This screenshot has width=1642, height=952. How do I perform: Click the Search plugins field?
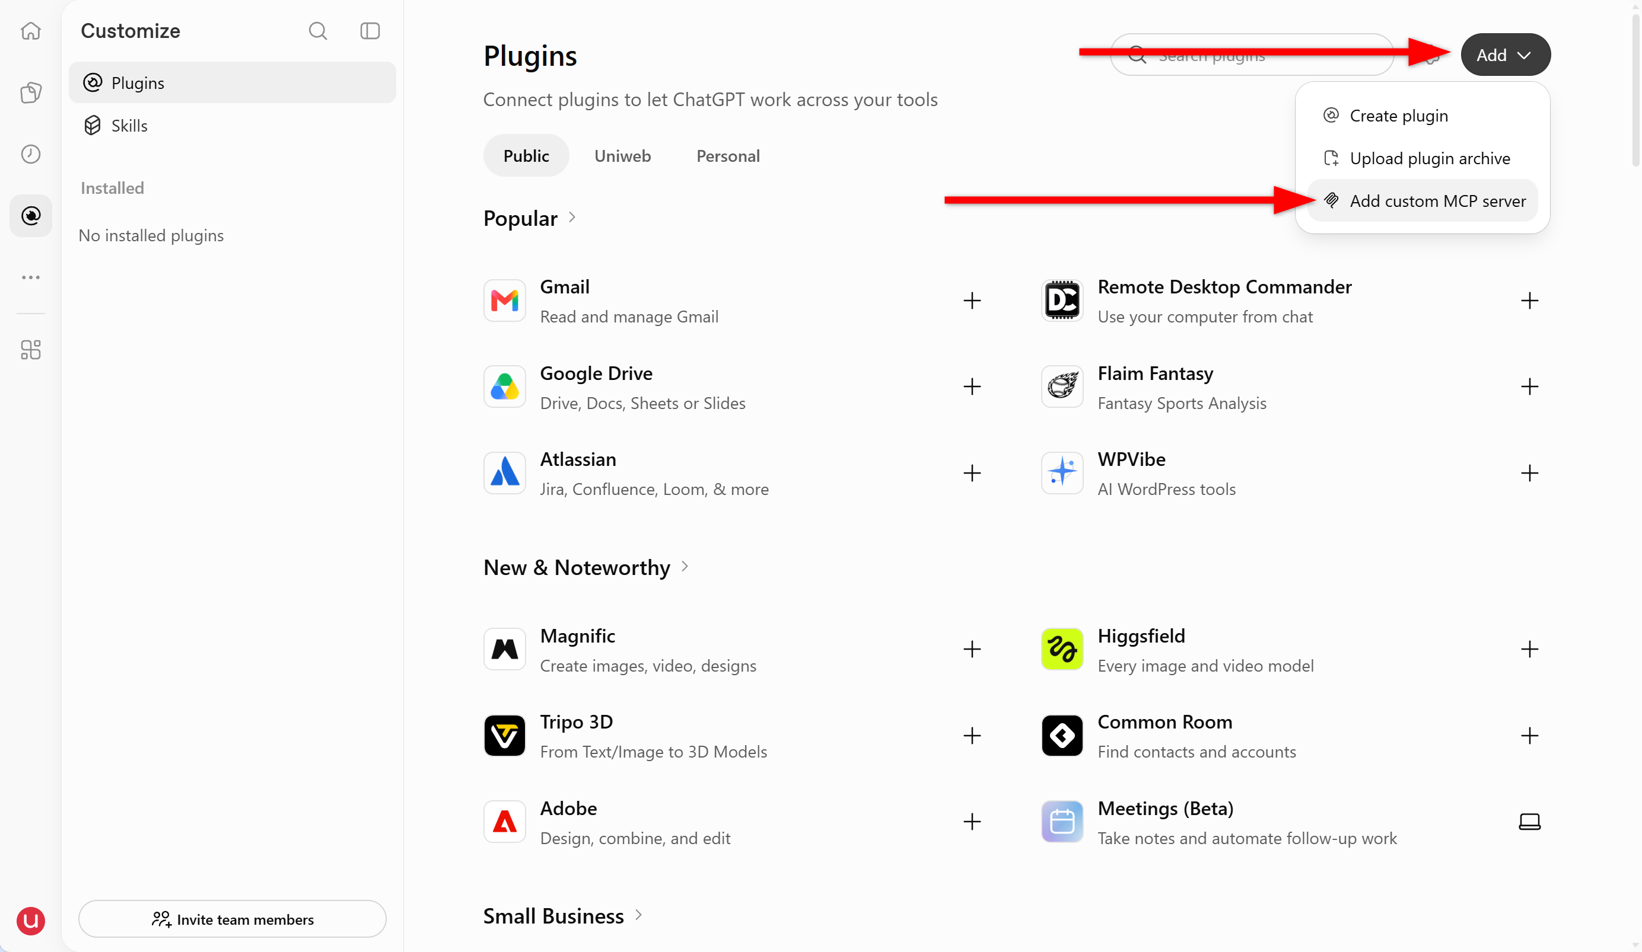coord(1252,55)
